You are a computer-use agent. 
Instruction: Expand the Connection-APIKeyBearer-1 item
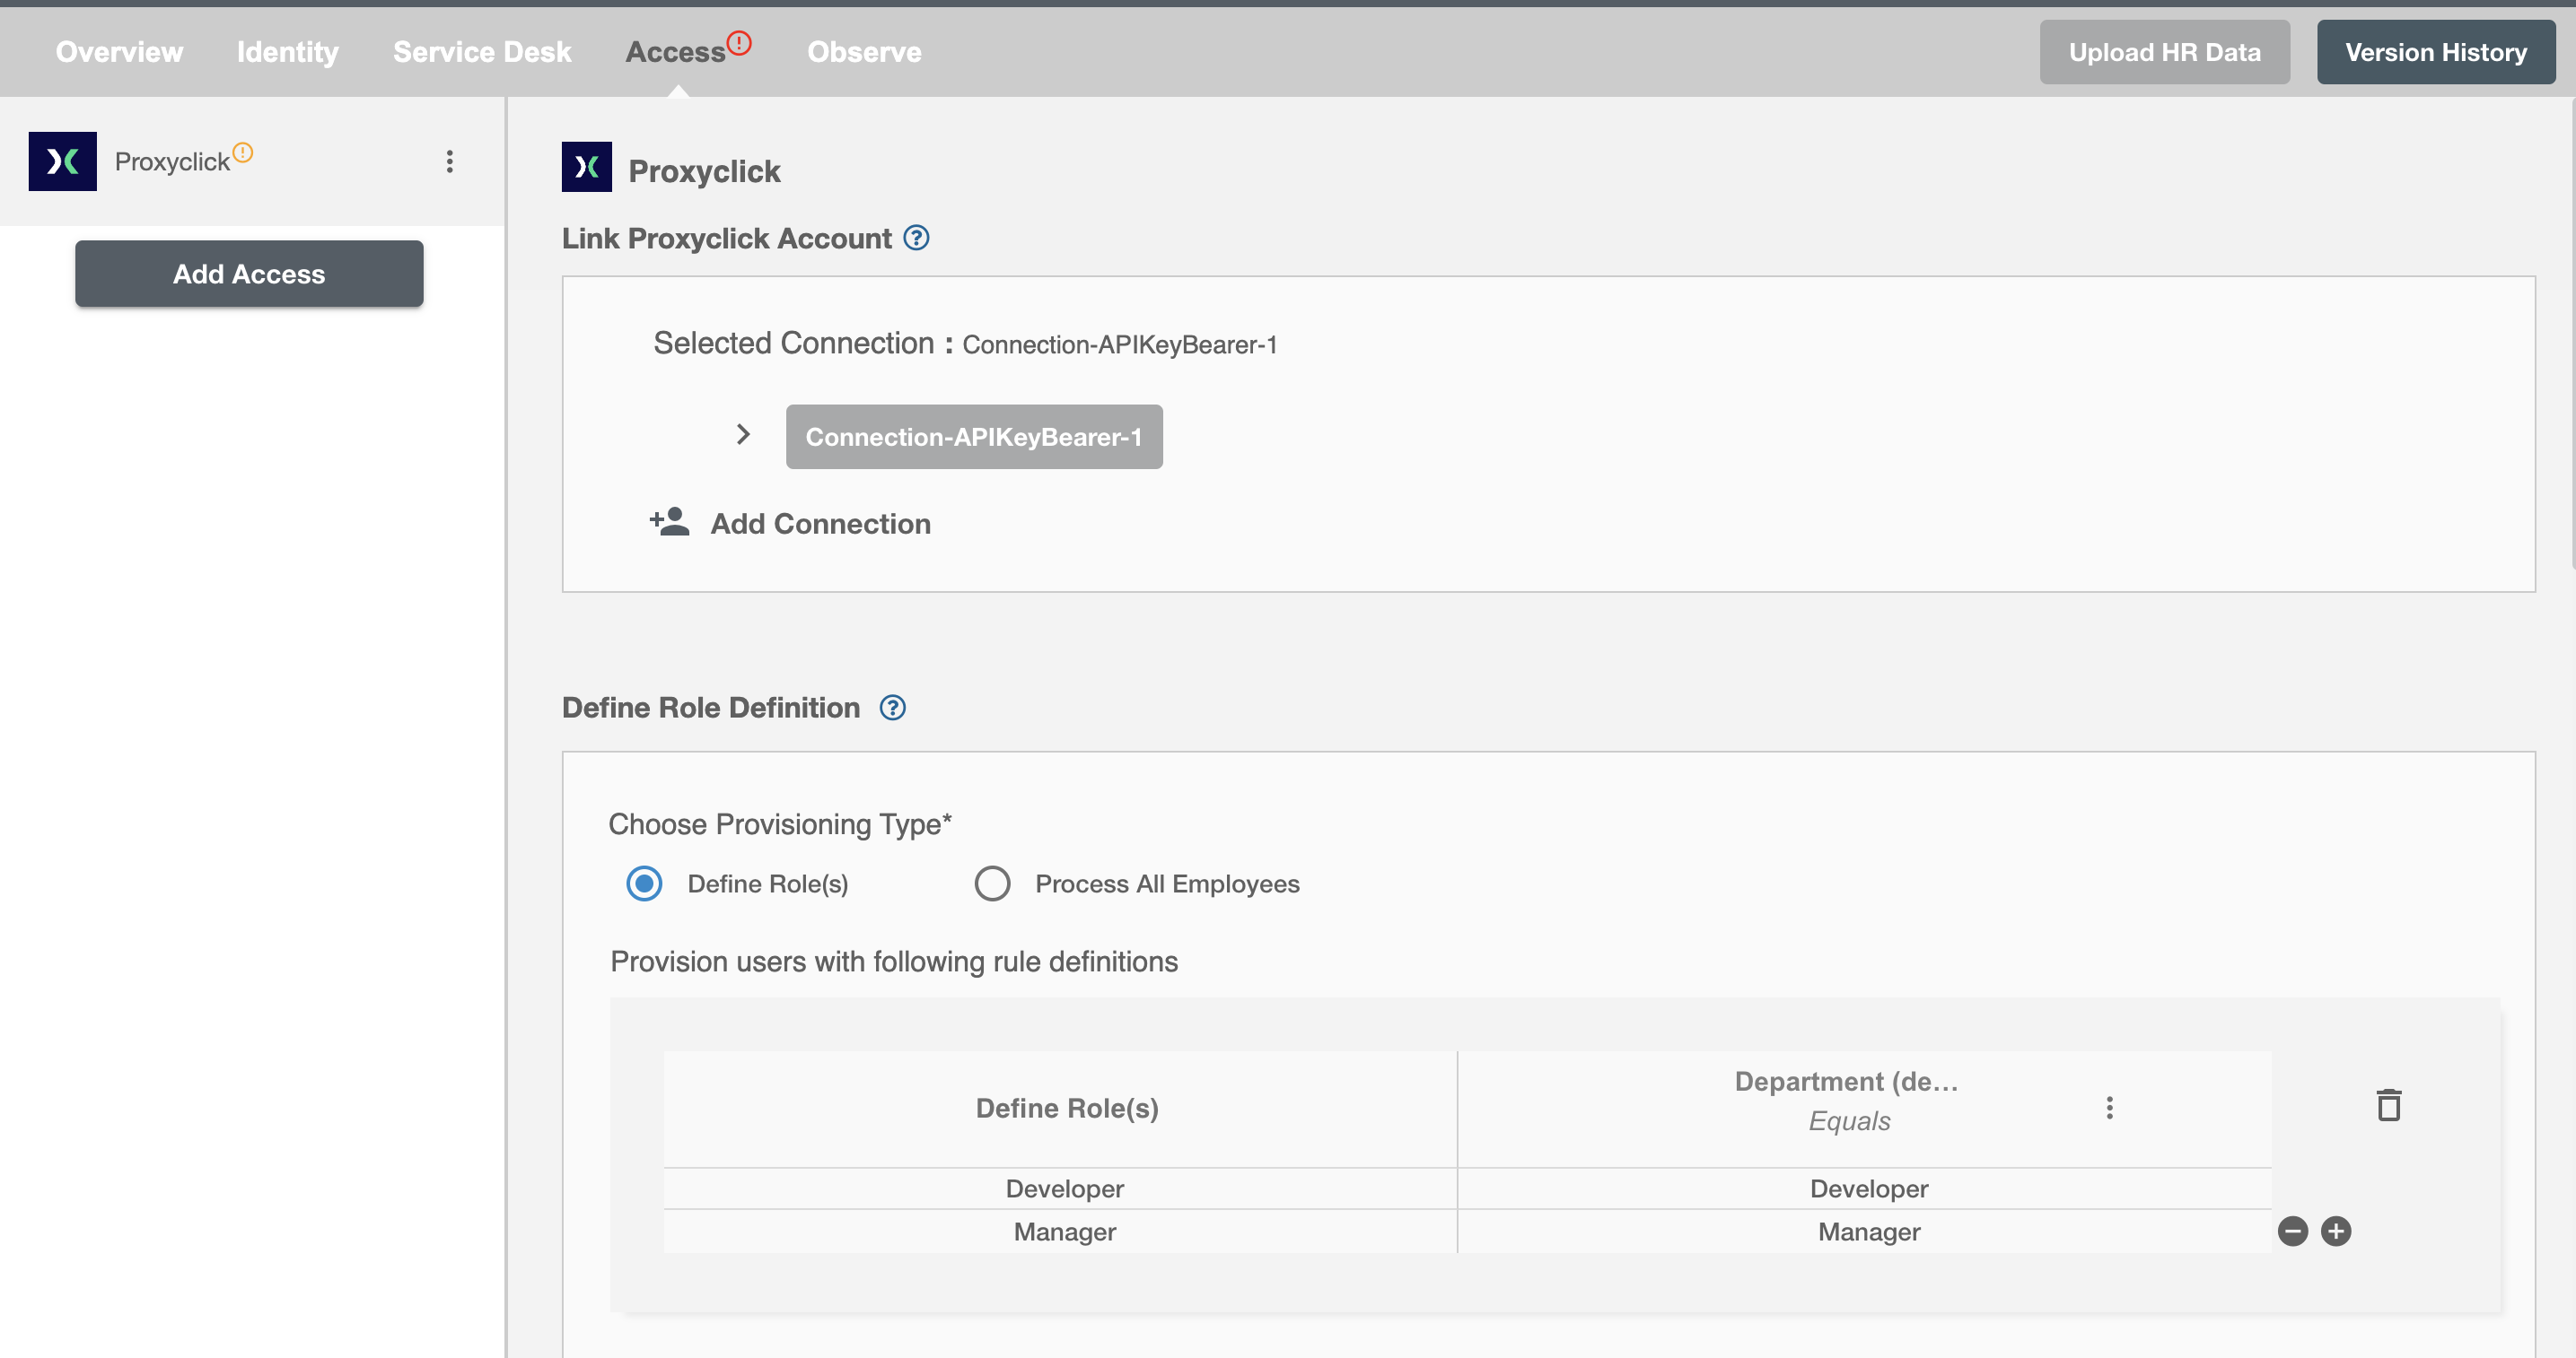point(743,434)
